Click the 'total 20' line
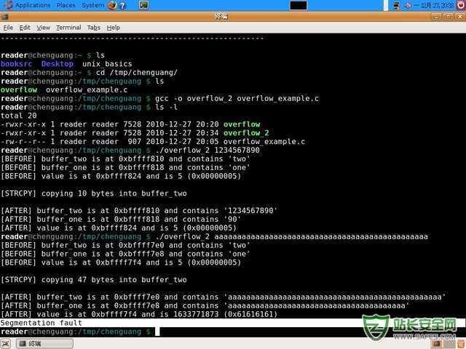 tap(19, 116)
